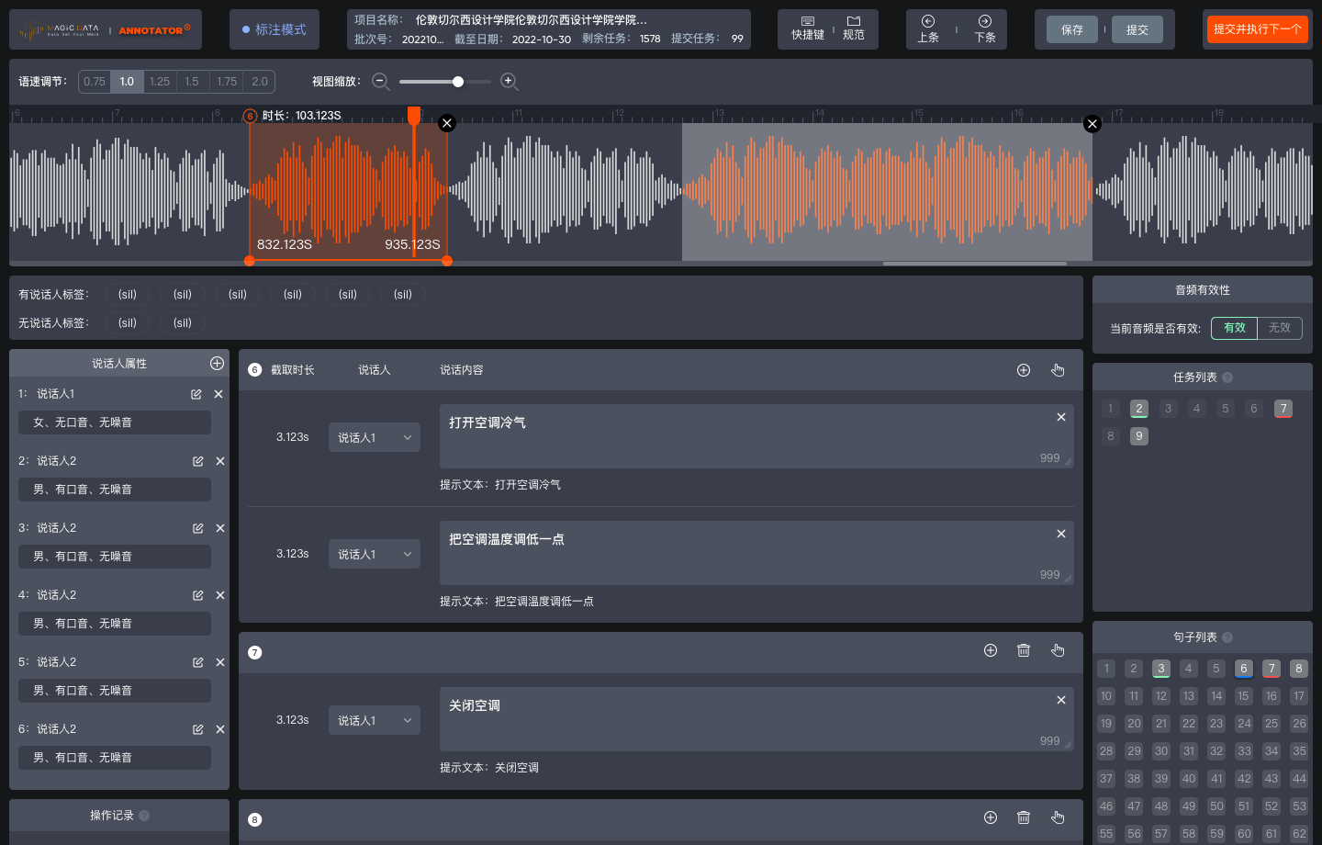
Task: Go to next item with 下条
Action: [x=985, y=28]
